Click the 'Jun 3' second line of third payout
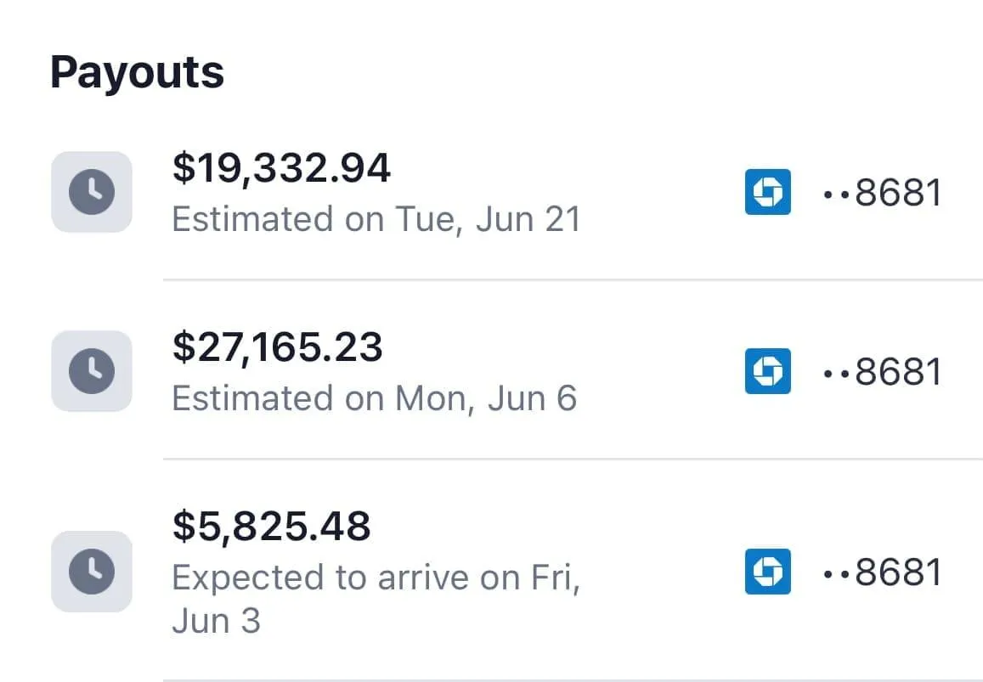This screenshot has height=682, width=983. pos(216,621)
